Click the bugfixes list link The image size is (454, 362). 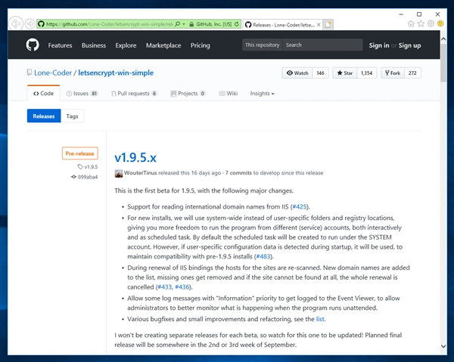click(320, 319)
